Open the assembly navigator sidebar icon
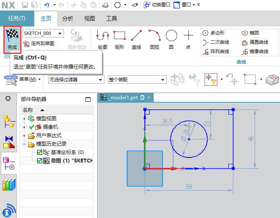280x218 pixels. pos(9,121)
